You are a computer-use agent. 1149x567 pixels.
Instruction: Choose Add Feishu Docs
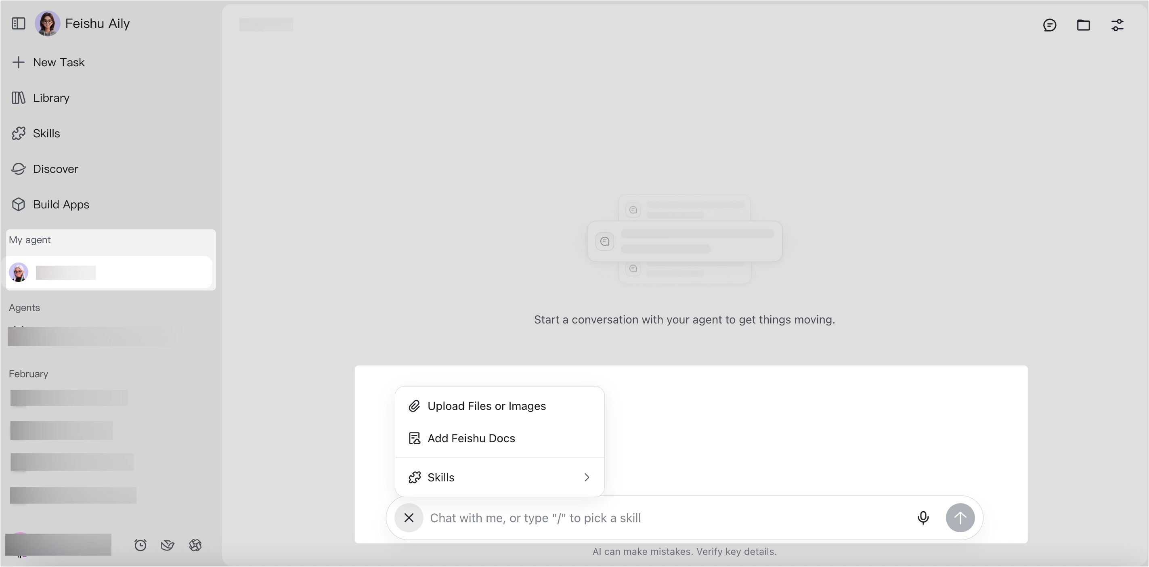[499, 438]
